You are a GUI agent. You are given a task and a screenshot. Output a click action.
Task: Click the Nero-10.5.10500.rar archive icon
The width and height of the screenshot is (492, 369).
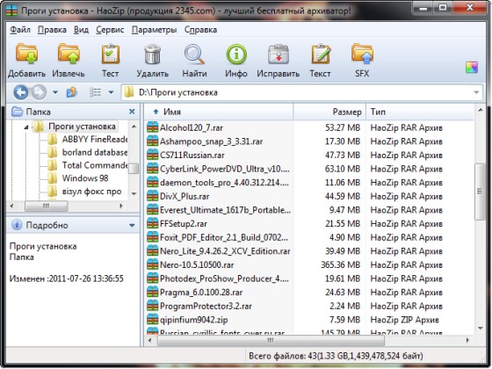(x=153, y=264)
